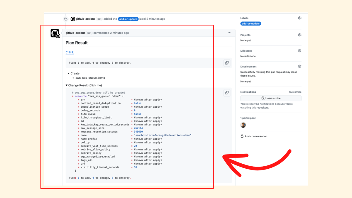Click the bot badge in the comment header
352x198 pixels.
(x=89, y=33)
